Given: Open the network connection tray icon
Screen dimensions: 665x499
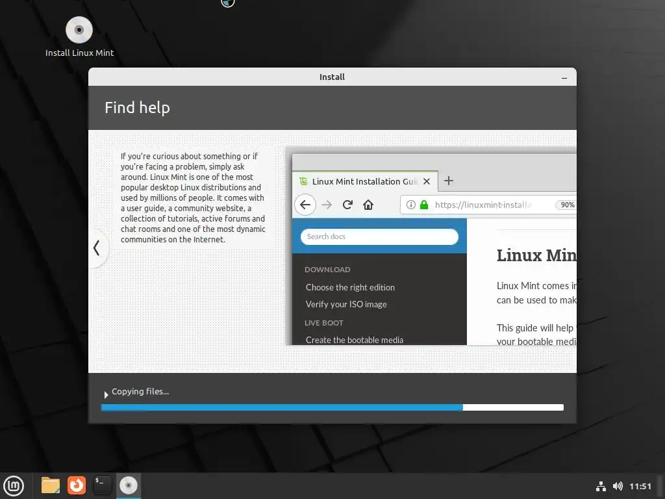Looking at the screenshot, I should tap(601, 486).
